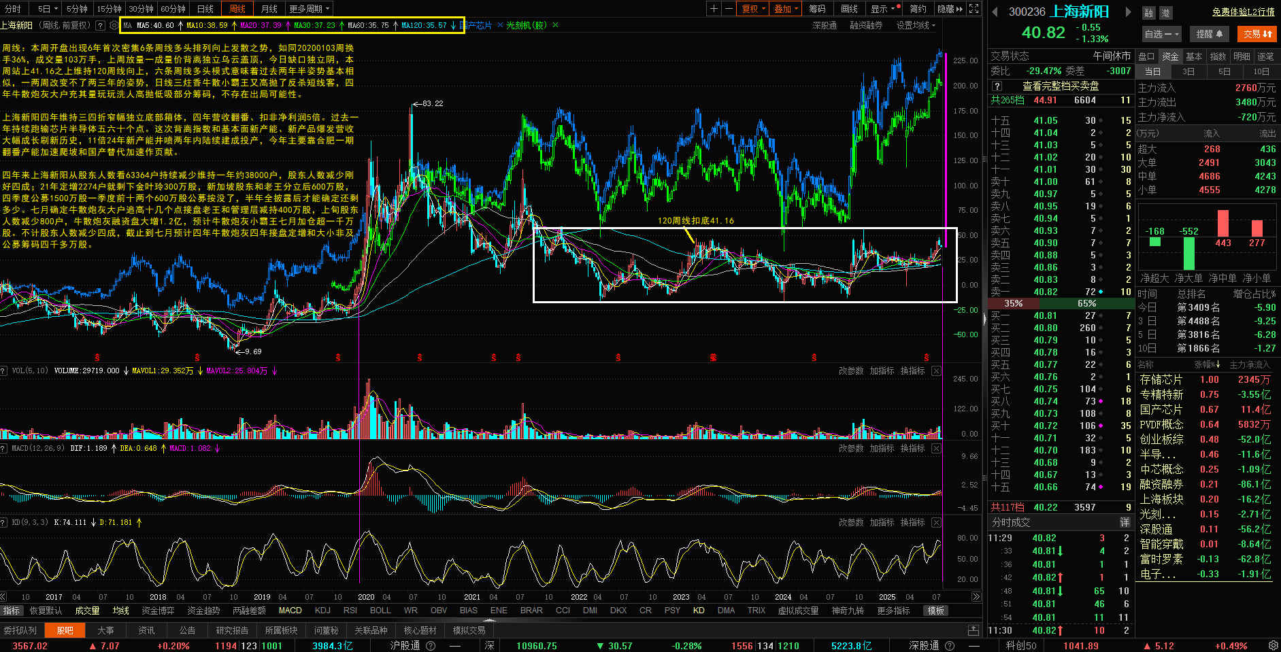
Task: Open the 交易 trade button
Action: point(1258,33)
